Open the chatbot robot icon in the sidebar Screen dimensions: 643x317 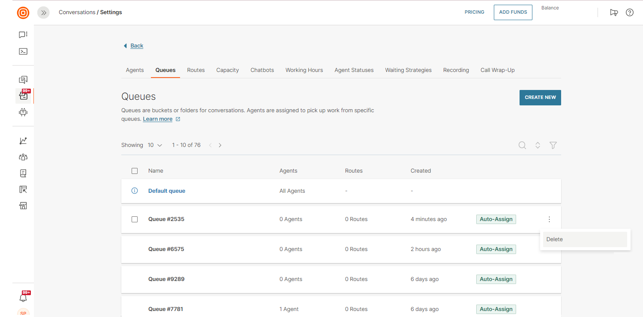23,112
